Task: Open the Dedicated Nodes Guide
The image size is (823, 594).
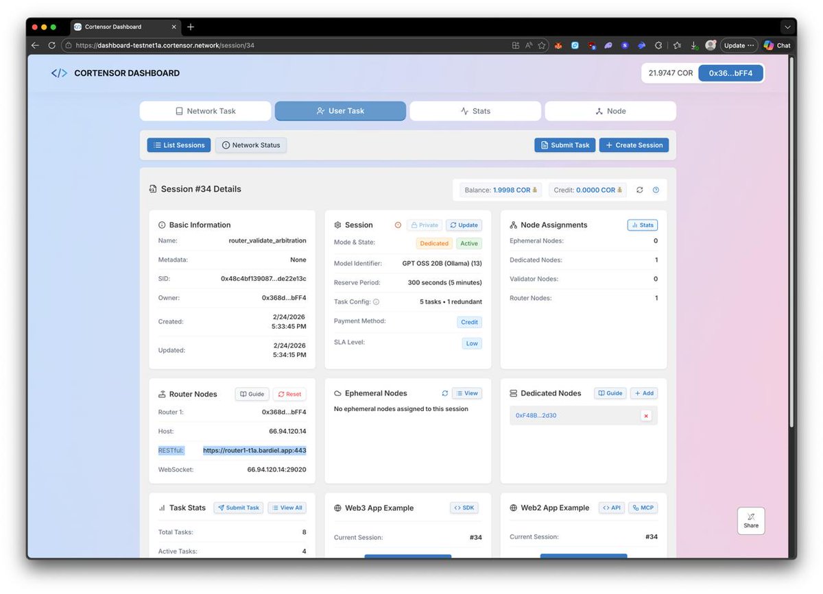Action: tap(610, 393)
